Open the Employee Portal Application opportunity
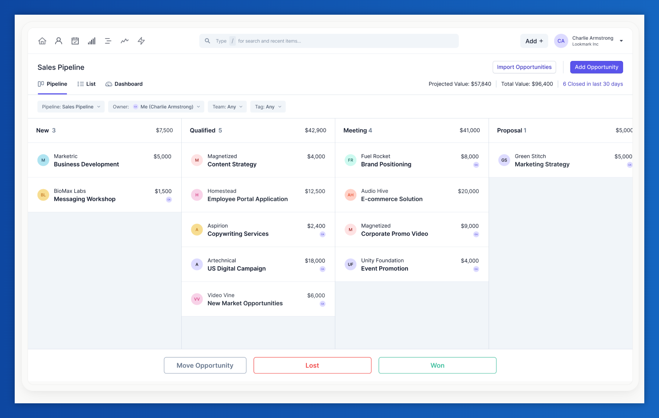Screen dimensions: 659x418 click(x=258, y=195)
